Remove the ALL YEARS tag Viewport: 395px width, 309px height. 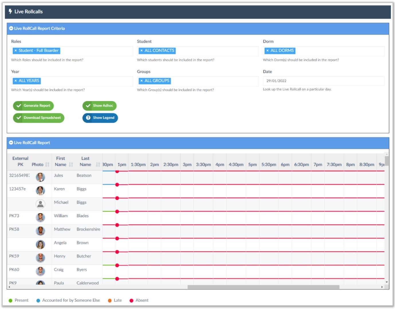click(x=15, y=81)
